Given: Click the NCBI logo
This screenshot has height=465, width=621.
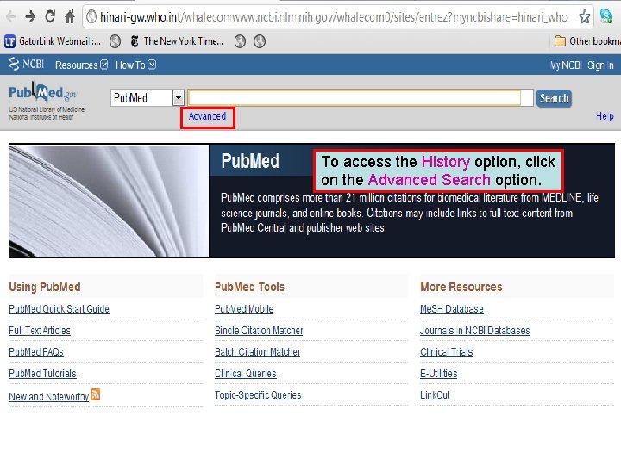Looking at the screenshot, I should pyautogui.click(x=27, y=64).
